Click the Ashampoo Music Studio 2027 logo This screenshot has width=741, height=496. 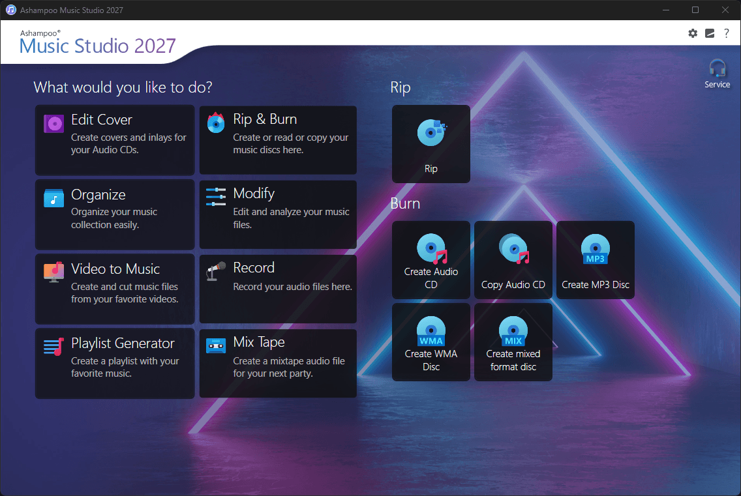point(97,42)
